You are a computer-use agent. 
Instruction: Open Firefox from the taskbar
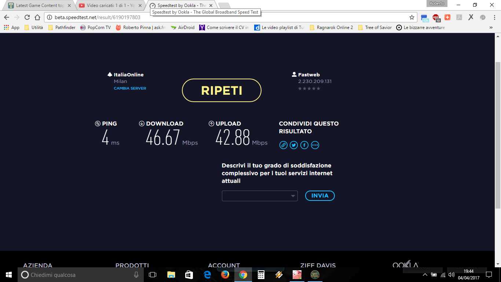225,275
